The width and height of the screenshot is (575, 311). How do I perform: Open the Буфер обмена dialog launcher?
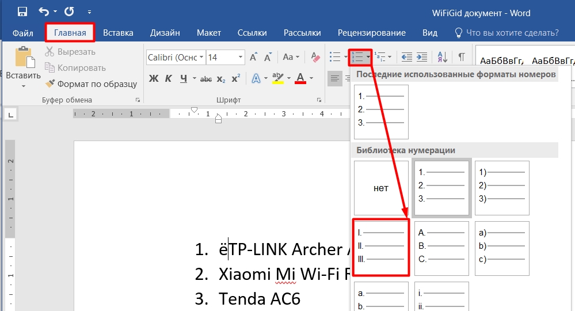point(138,100)
